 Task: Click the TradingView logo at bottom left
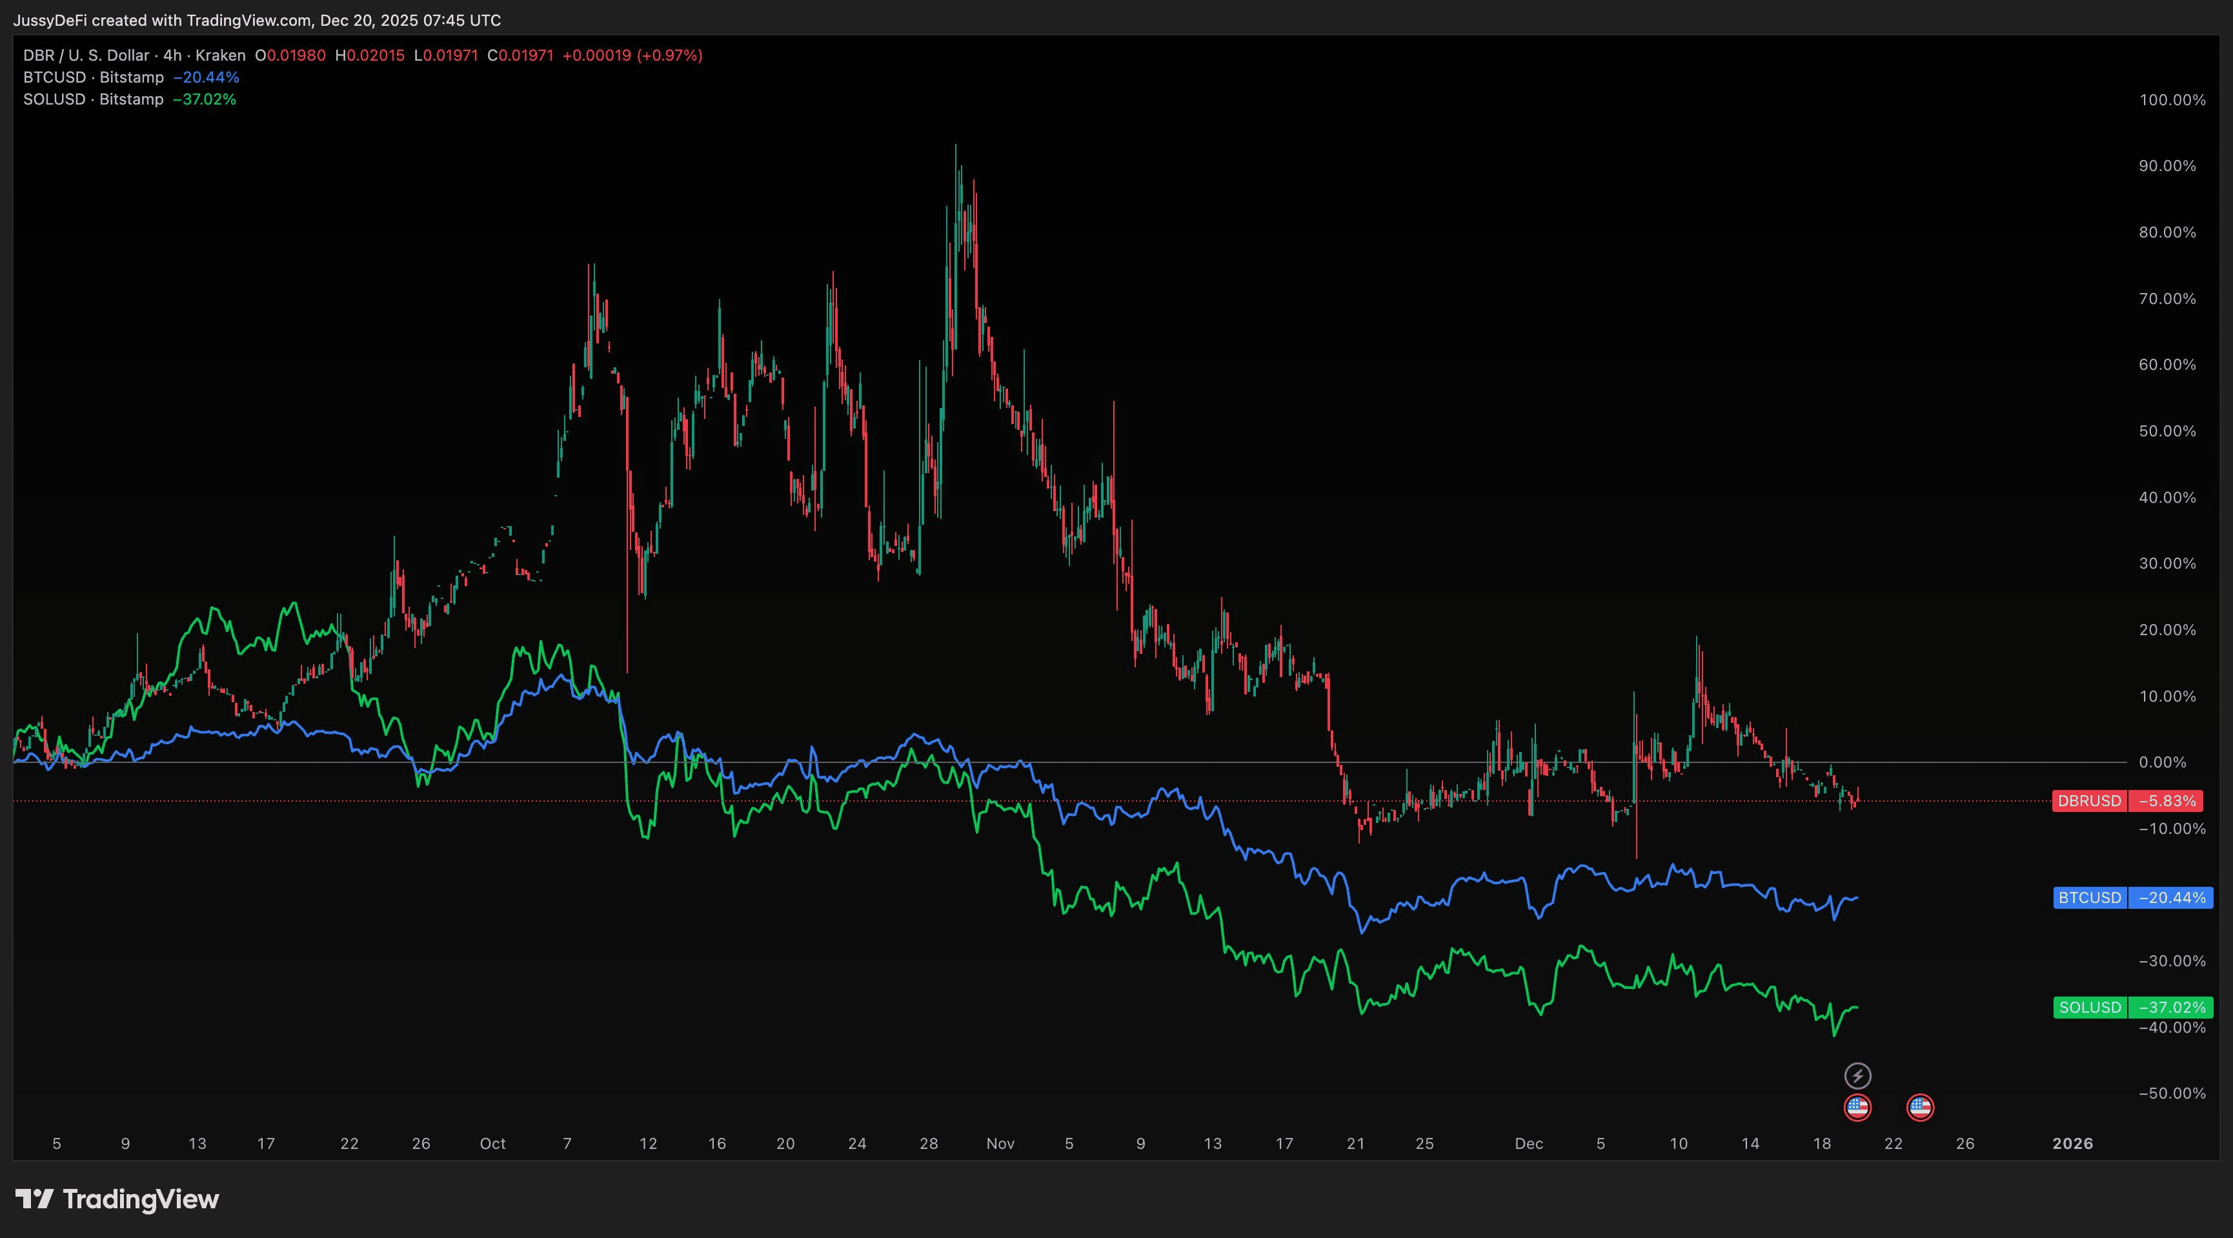tap(118, 1199)
